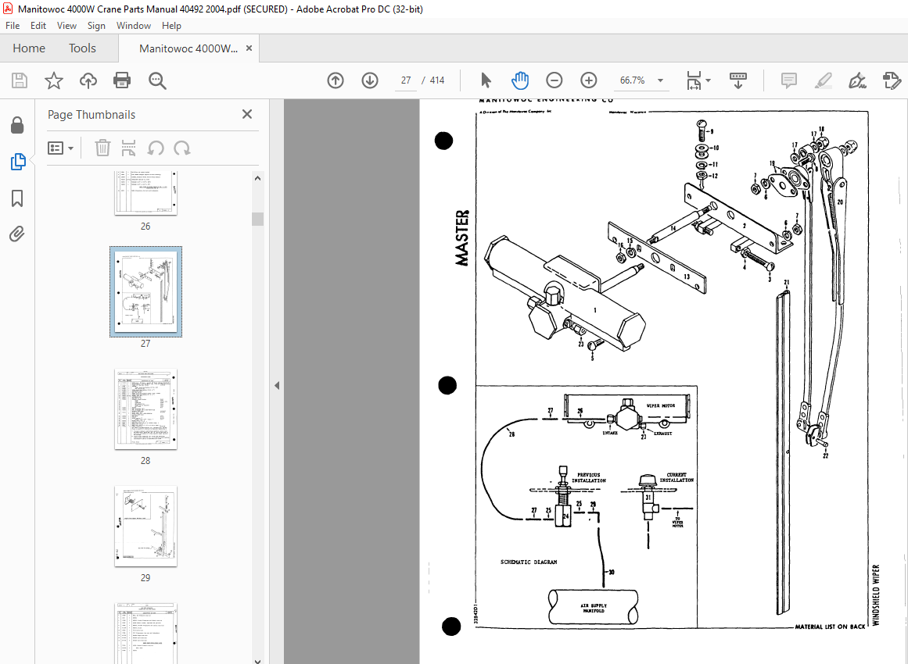Image resolution: width=908 pixels, height=664 pixels.
Task: Select page 26 thumbnail
Action: [145, 194]
